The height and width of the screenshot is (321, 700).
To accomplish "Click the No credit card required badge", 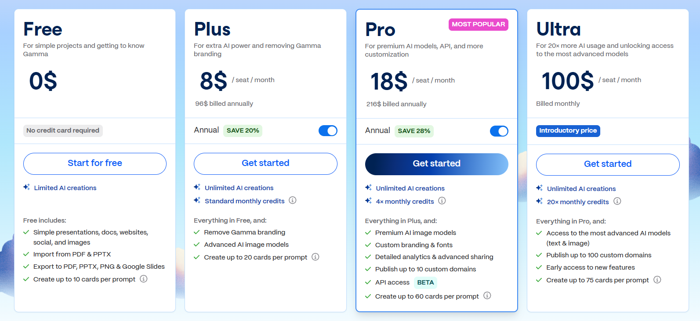I will (63, 130).
